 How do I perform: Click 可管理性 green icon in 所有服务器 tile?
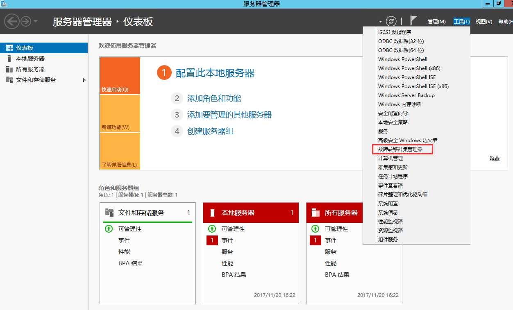click(315, 229)
